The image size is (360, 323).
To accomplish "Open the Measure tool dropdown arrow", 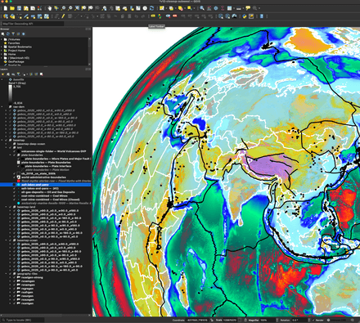I will (x=242, y=8).
